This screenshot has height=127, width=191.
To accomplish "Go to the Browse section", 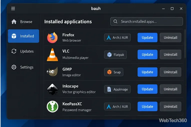I will [23, 22].
